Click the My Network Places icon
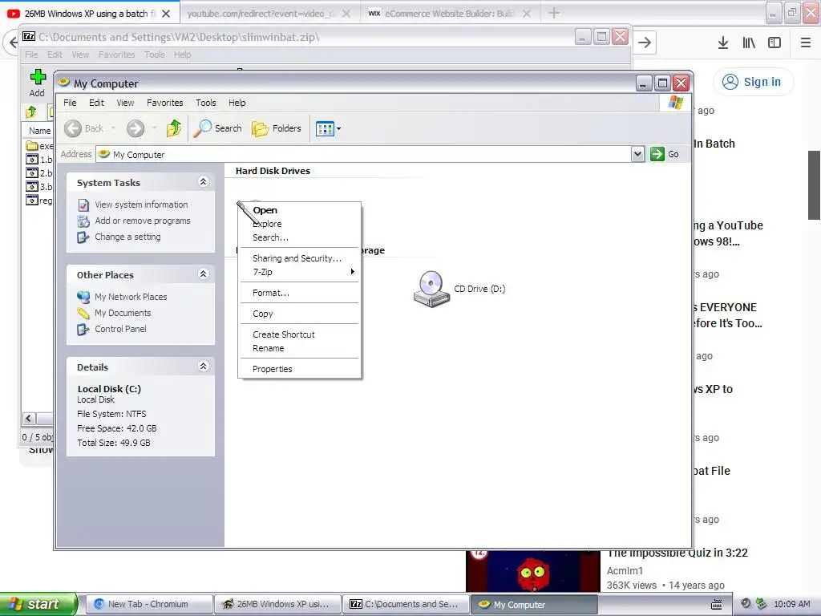This screenshot has width=821, height=616. click(83, 297)
